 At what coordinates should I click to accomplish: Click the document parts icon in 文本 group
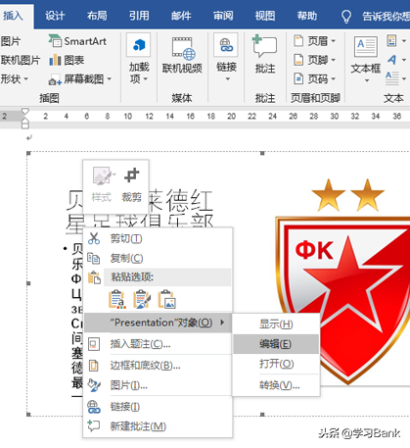[391, 41]
